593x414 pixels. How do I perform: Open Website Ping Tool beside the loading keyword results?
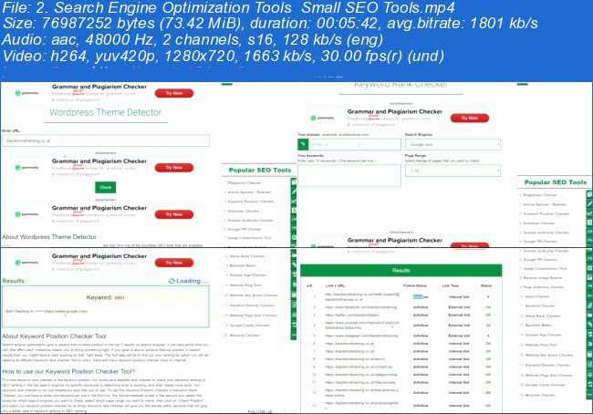[245, 285]
